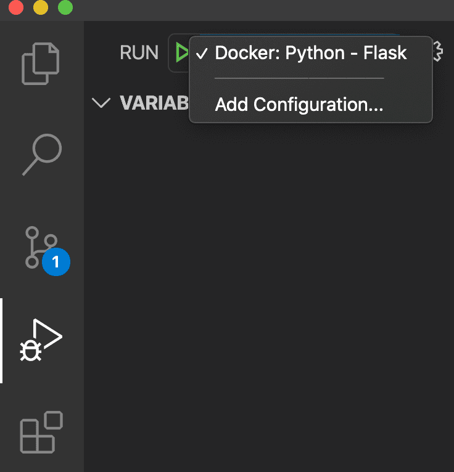Click the checkmark beside Docker: Python - Flask
Image resolution: width=454 pixels, height=472 pixels.
(202, 54)
